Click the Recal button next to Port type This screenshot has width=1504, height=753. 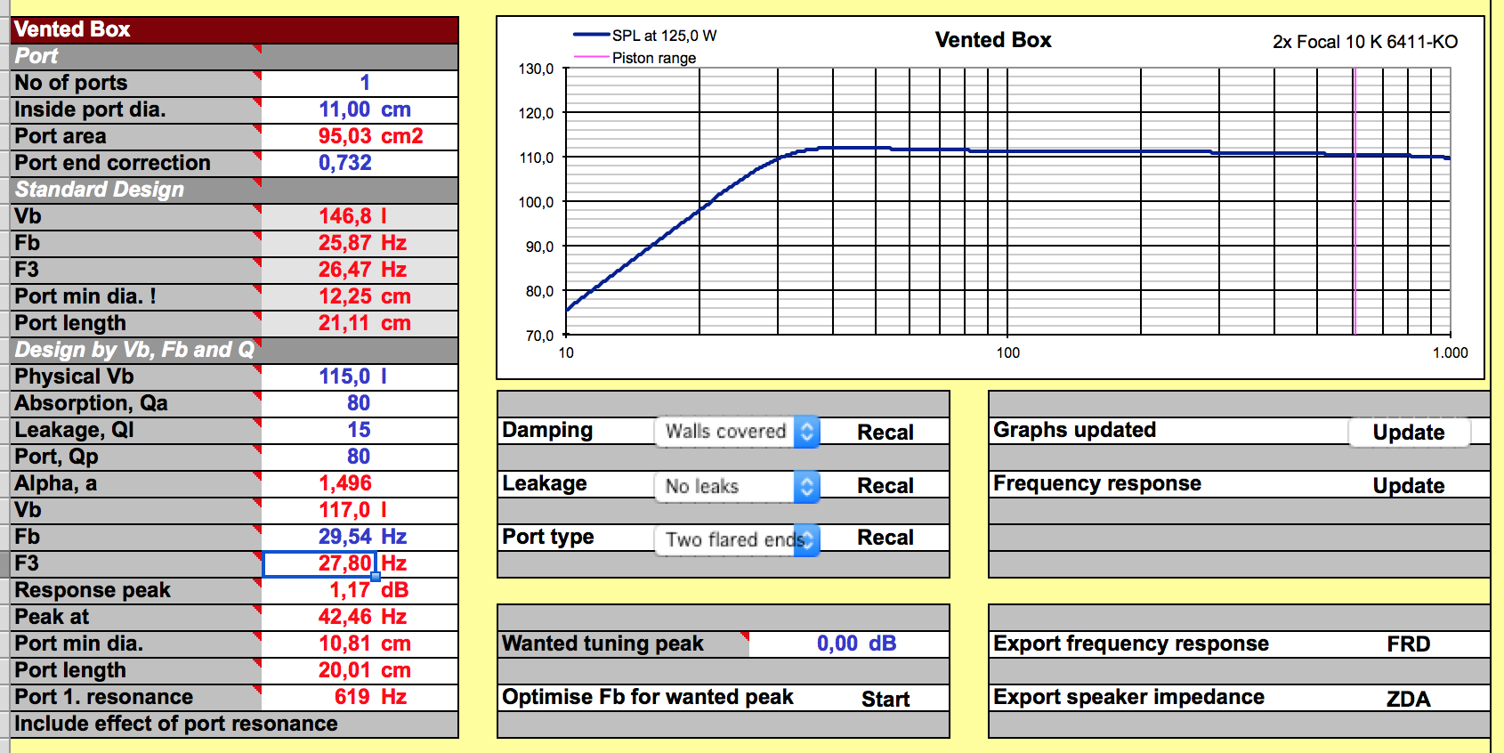[885, 538]
